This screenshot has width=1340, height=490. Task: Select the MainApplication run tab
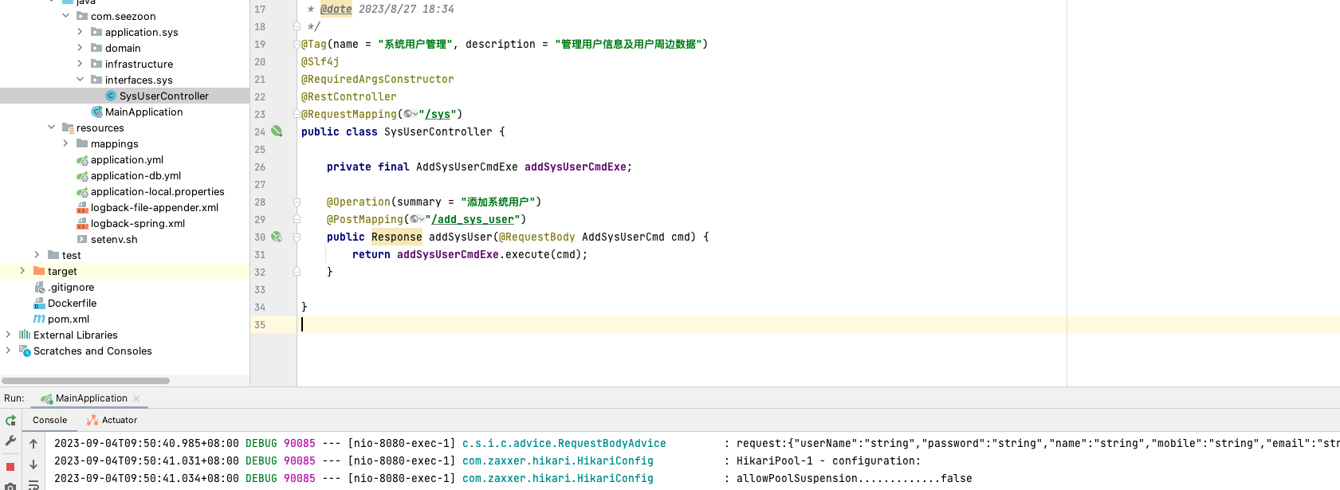[x=91, y=398]
